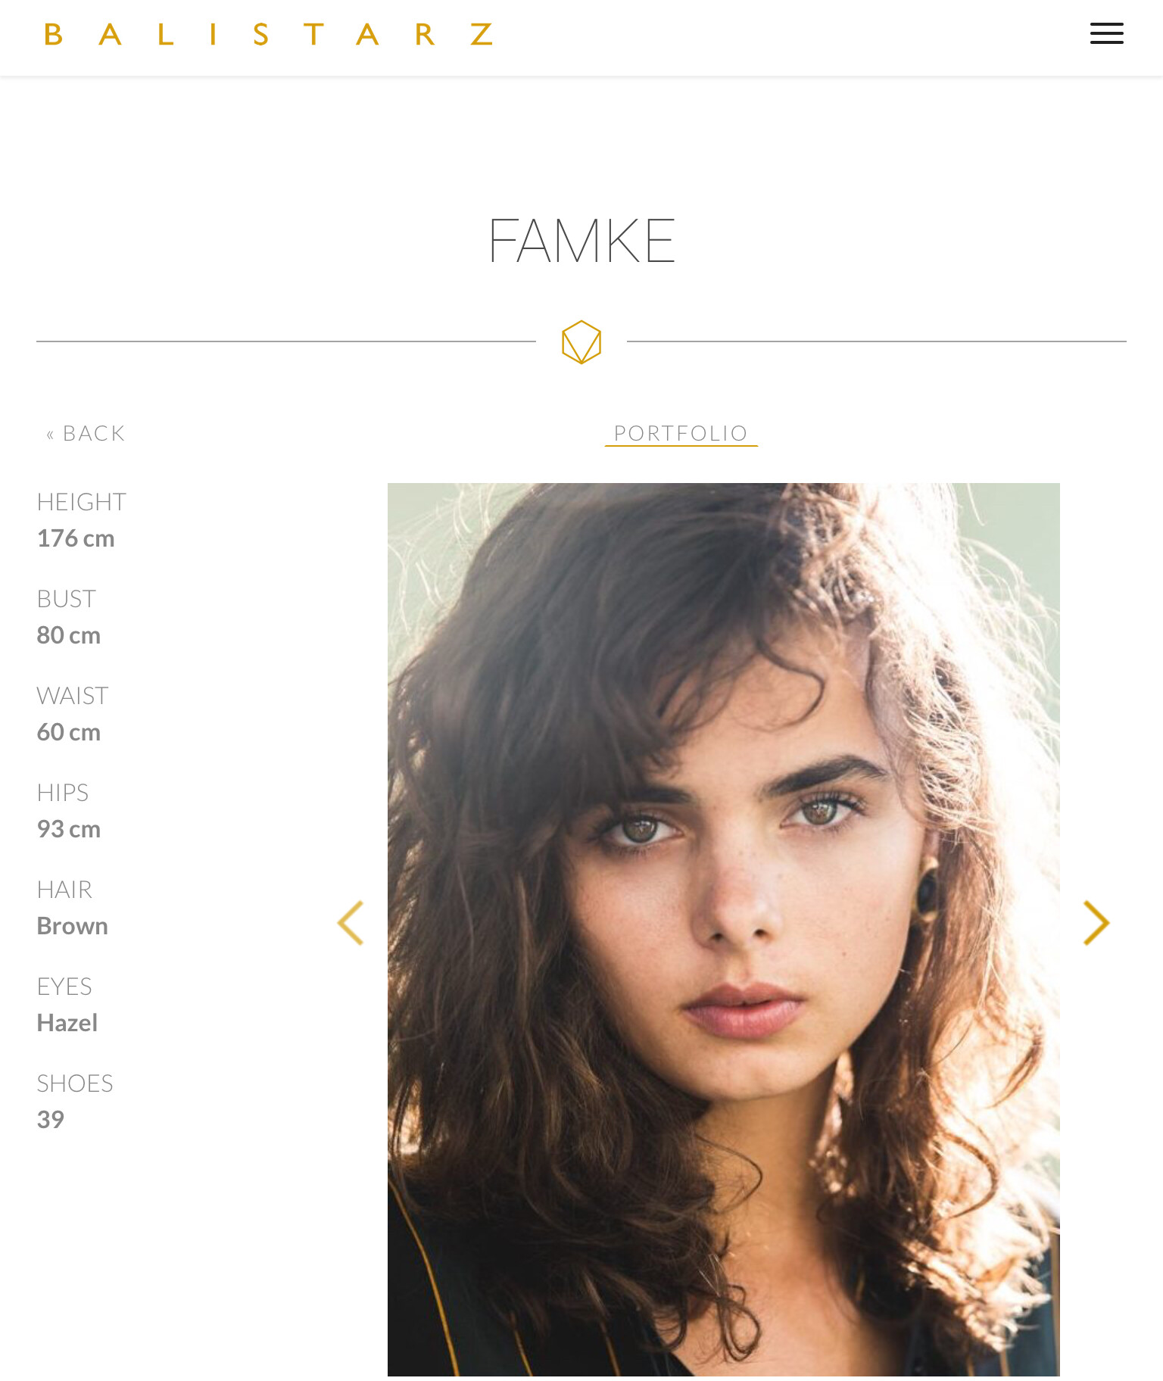1163x1381 pixels.
Task: Click the WAIST label
Action: coord(73,696)
